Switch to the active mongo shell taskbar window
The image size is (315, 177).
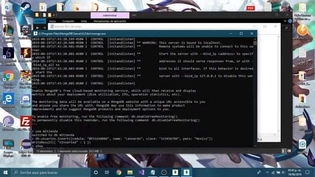187,173
